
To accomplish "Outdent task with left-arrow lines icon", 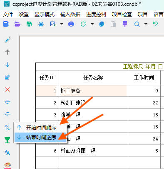I will pyautogui.click(x=7, y=102).
